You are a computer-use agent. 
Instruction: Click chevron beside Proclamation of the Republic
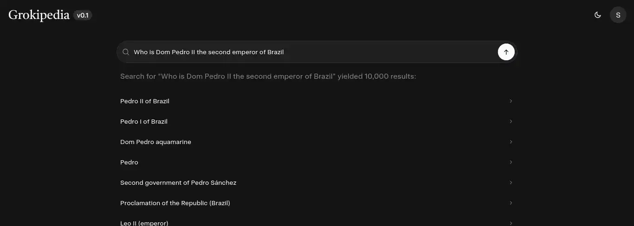click(x=511, y=203)
